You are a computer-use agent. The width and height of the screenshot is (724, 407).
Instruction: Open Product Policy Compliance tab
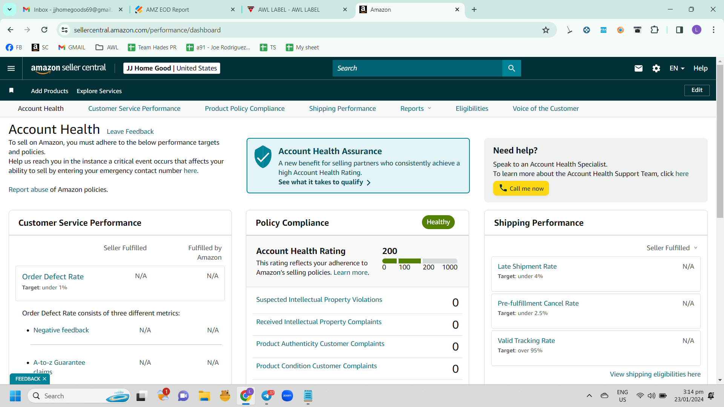pos(245,109)
